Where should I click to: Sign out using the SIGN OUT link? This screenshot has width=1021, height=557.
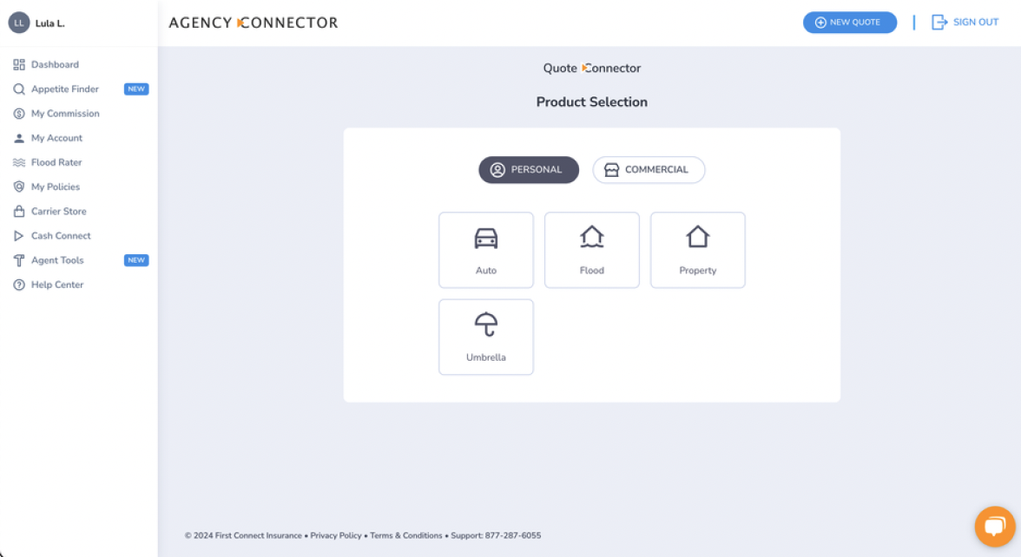pyautogui.click(x=965, y=22)
